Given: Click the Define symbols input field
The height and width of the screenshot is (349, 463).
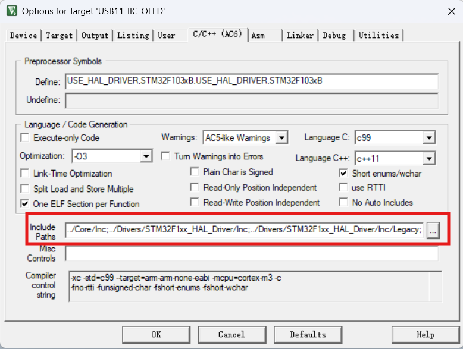Looking at the screenshot, I should 252,81.
